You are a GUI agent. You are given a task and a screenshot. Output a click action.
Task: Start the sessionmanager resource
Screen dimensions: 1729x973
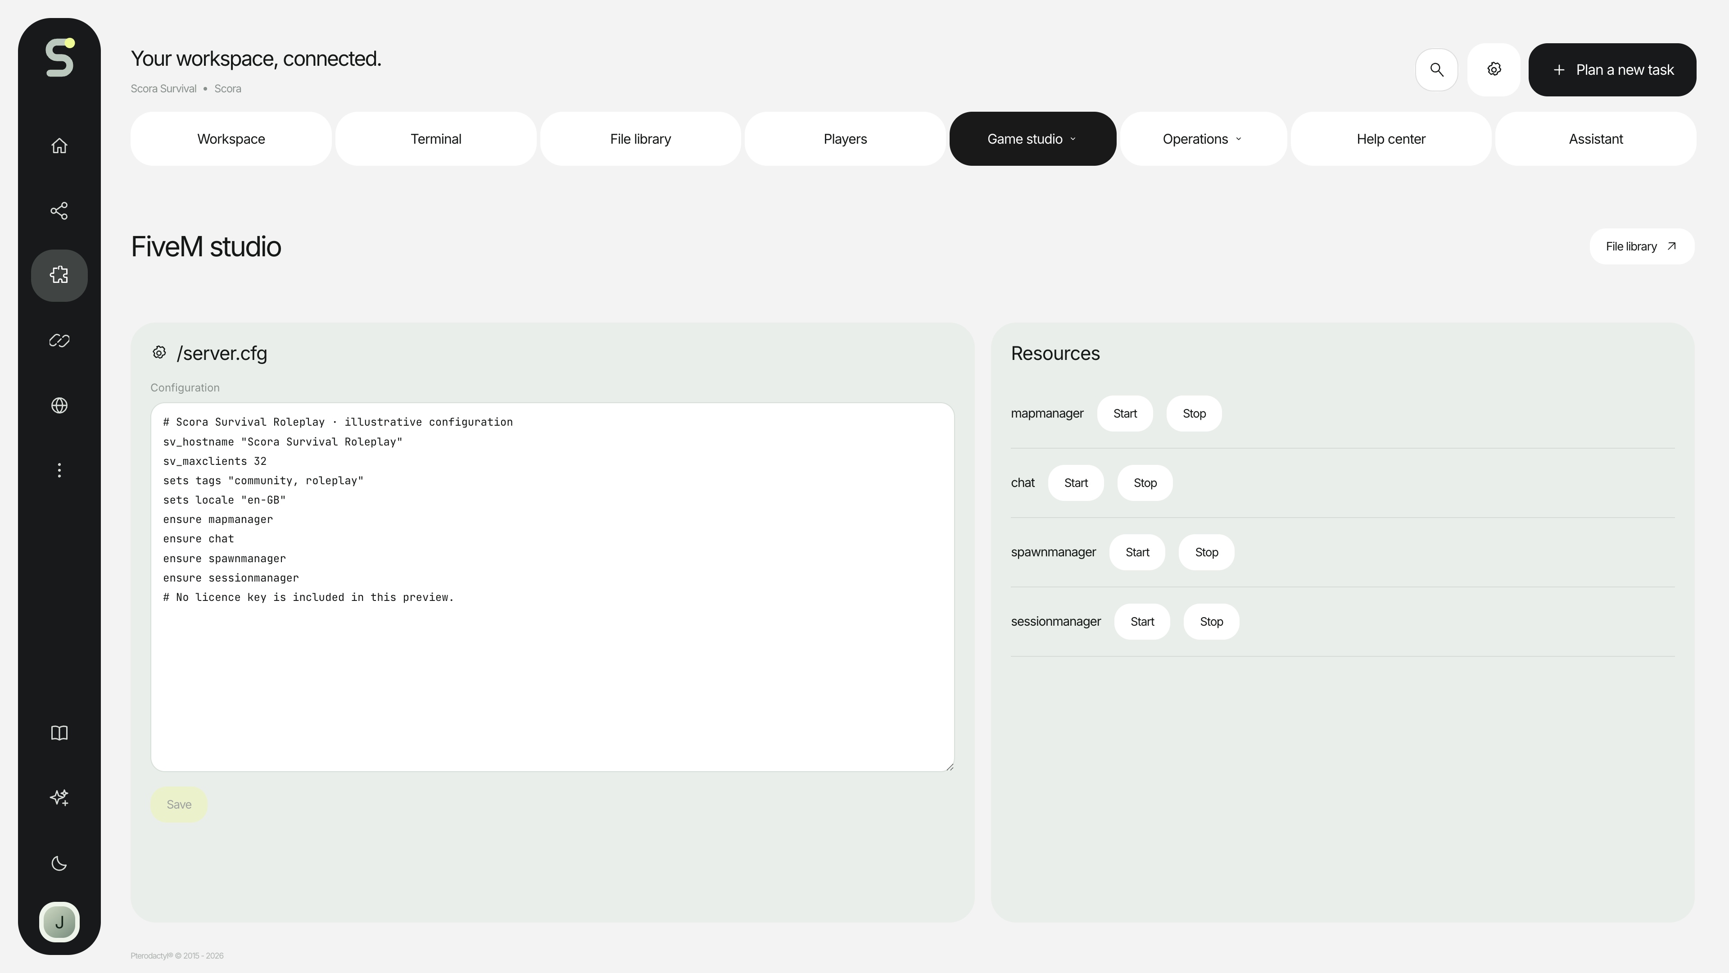1142,622
